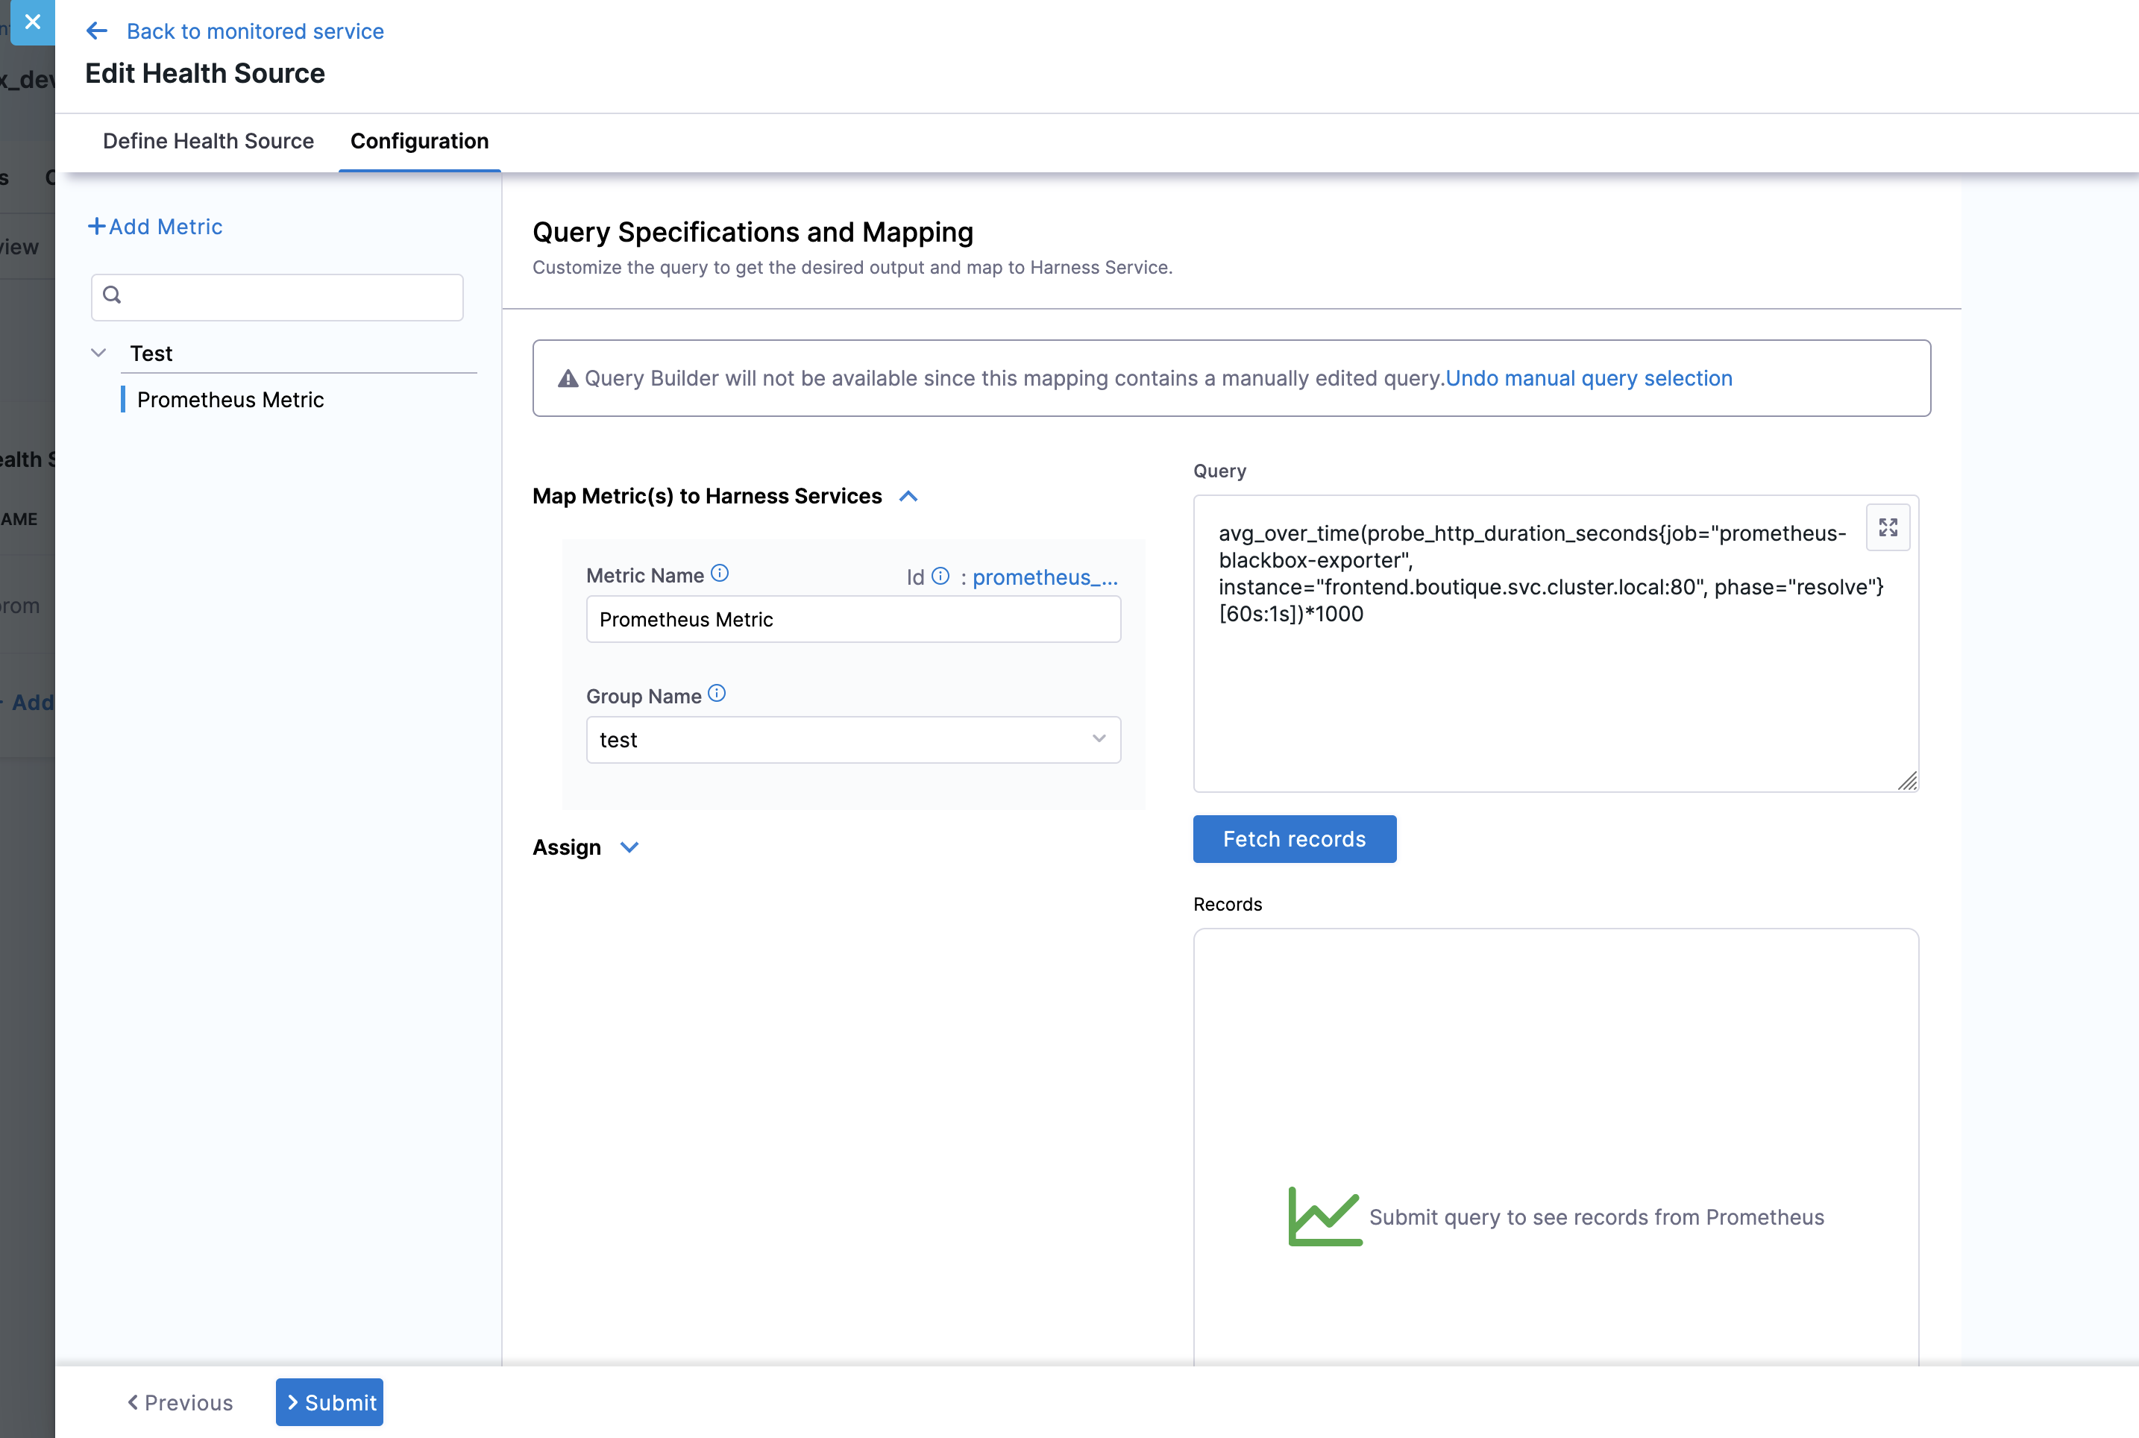Click the info icon next to Id
The height and width of the screenshot is (1438, 2139).
[940, 576]
